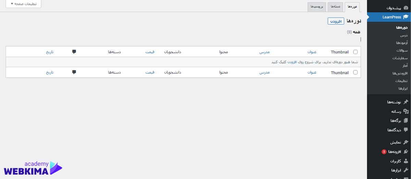Click the افزودن button beside the page title
The height and width of the screenshot is (179, 411).
[336, 21]
